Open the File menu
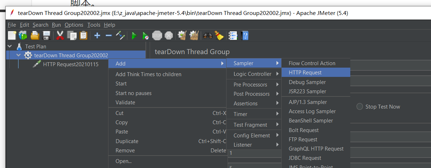 pos(12,25)
